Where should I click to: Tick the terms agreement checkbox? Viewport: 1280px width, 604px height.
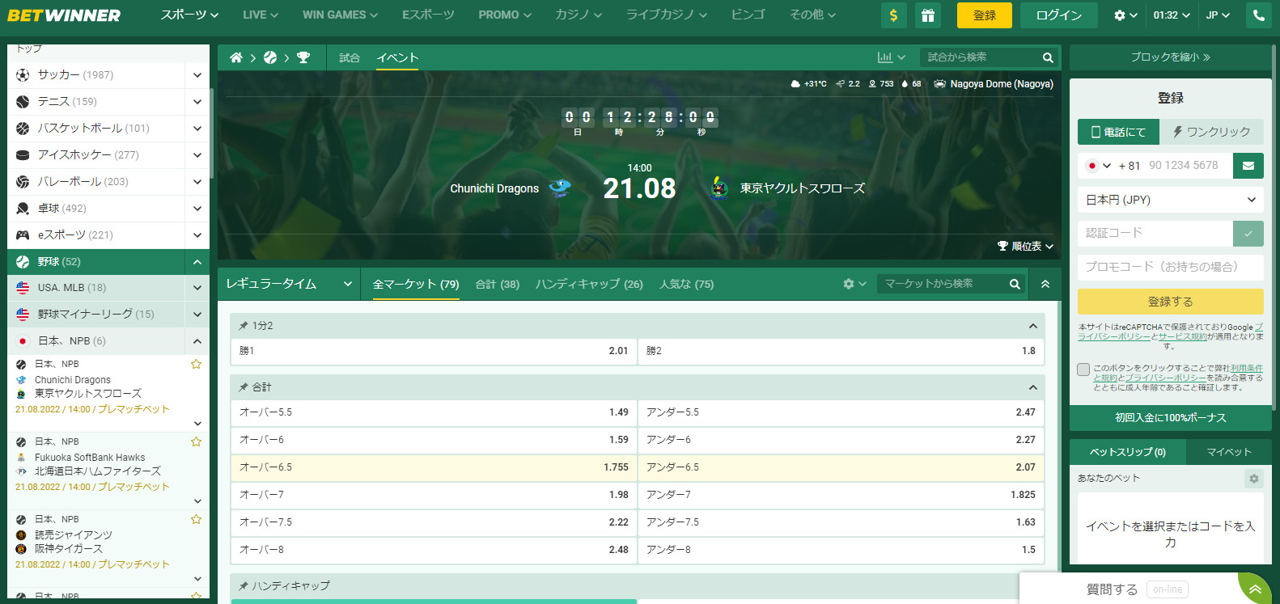(x=1083, y=370)
